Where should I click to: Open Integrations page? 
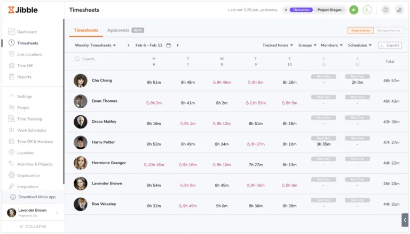pos(27,187)
